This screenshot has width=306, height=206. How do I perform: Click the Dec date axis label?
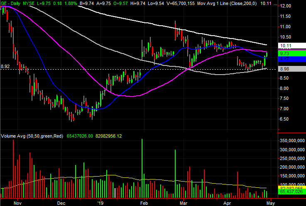point(61,203)
